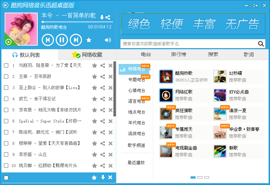This screenshot has height=185, width=270.
Task: Click the volume speaker icon
Action: point(108,40)
